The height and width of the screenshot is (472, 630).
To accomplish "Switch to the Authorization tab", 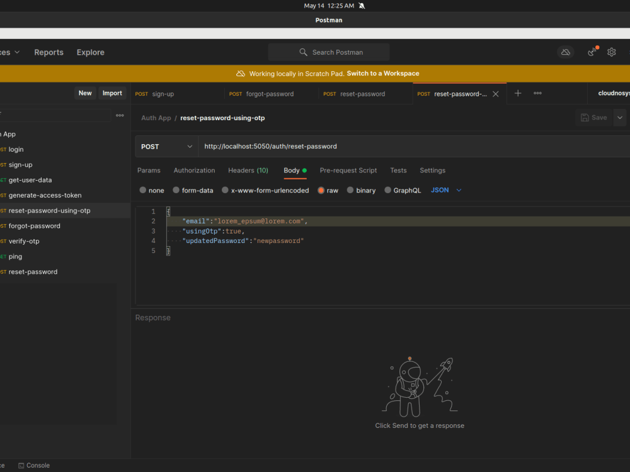I will tap(195, 171).
